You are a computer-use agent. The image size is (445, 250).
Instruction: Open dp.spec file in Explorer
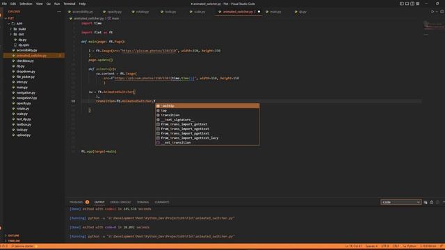34,45
